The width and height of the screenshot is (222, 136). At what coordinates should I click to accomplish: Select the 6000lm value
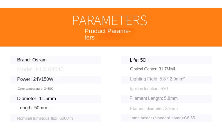point(66,118)
